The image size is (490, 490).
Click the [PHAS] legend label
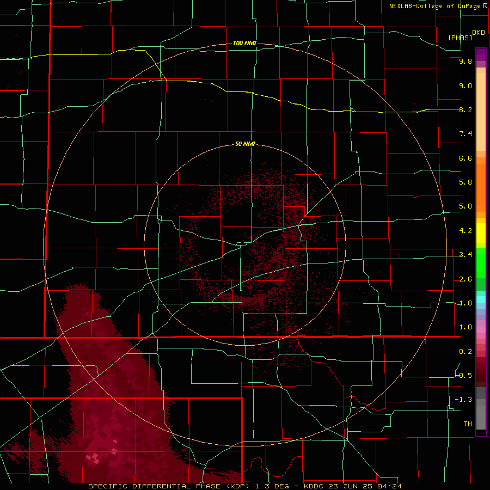(460, 38)
